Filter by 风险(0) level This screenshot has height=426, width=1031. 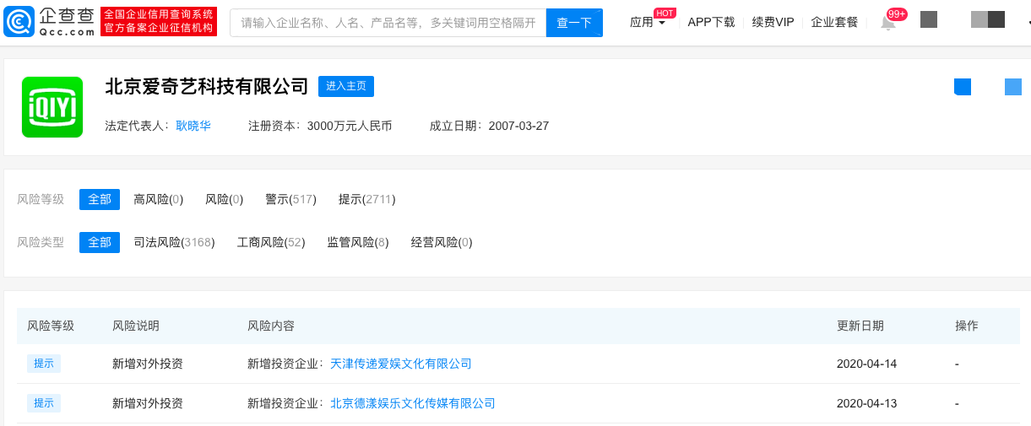pos(224,199)
